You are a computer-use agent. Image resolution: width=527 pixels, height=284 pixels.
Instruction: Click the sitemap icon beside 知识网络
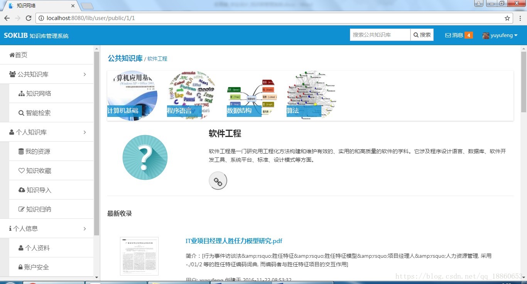[x=21, y=94]
